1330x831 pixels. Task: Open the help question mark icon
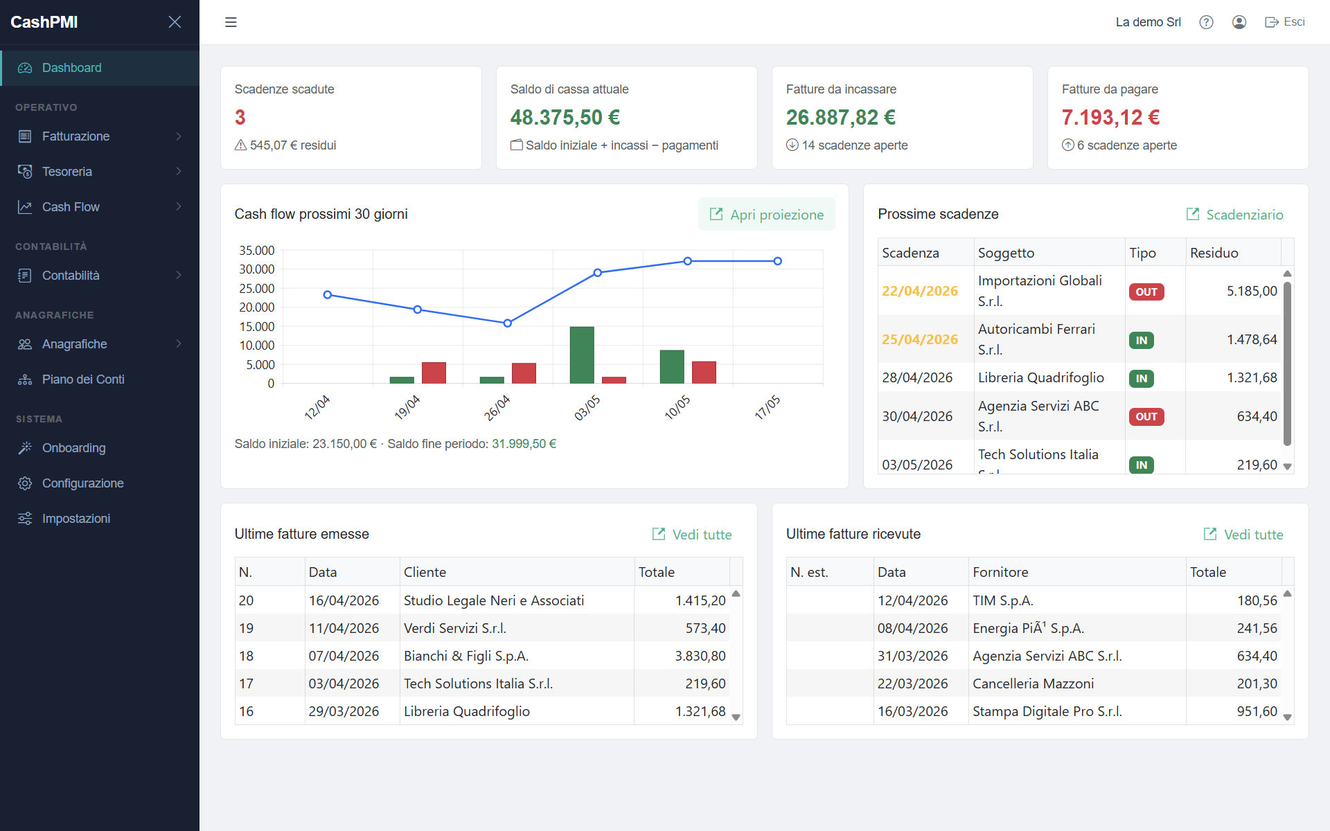coord(1206,22)
